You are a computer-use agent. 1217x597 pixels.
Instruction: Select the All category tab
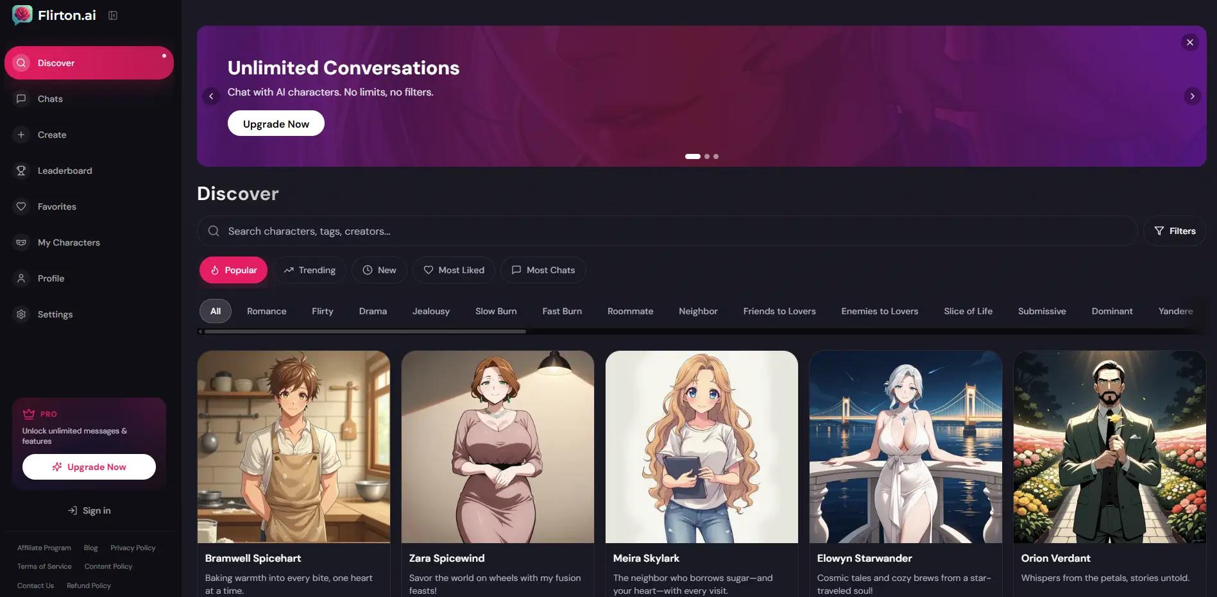click(216, 311)
